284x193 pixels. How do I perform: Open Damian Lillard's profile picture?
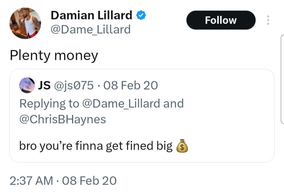coord(25,23)
